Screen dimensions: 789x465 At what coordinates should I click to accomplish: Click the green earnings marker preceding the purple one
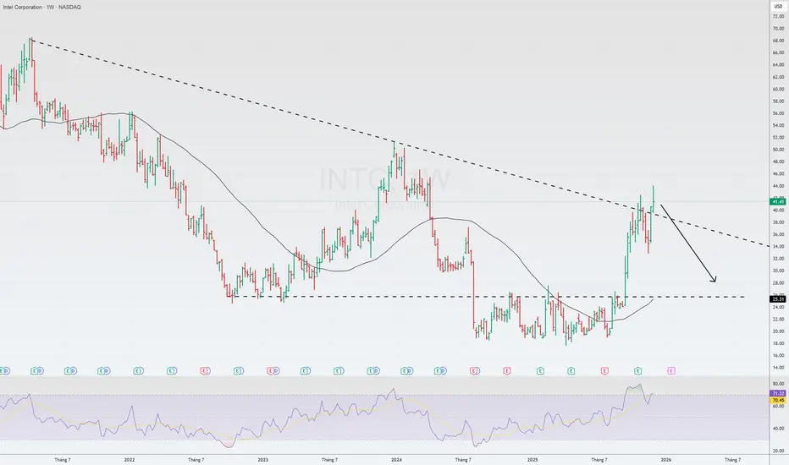(637, 371)
